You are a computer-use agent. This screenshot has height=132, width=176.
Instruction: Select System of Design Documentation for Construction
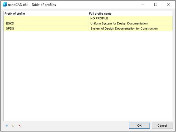coord(131,28)
